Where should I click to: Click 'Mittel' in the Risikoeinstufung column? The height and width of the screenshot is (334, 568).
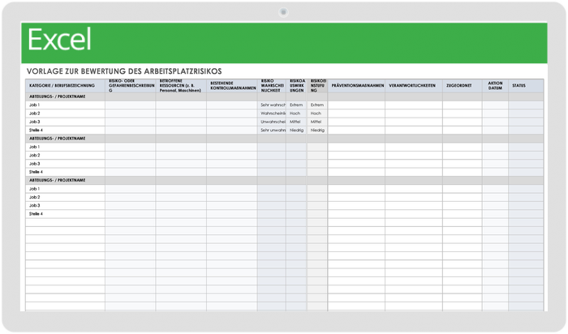pos(317,122)
